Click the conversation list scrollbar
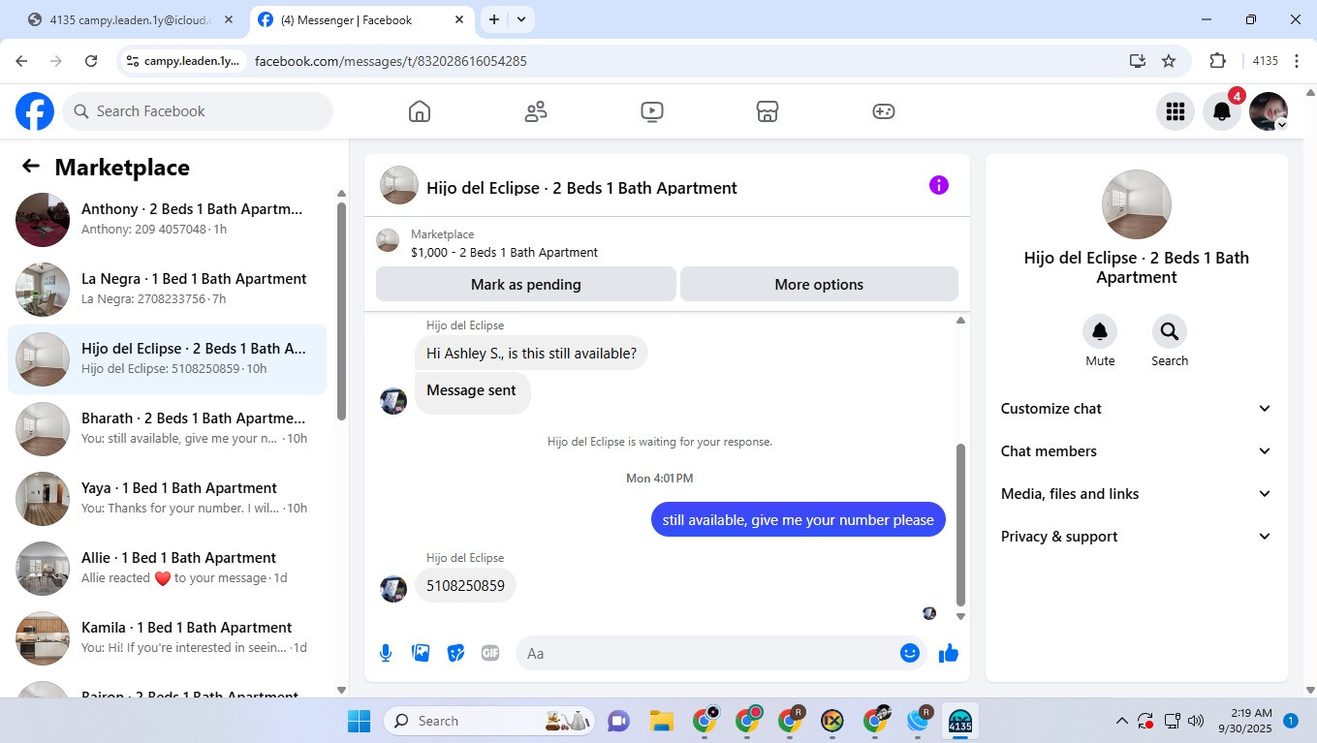Image resolution: width=1317 pixels, height=743 pixels. click(x=341, y=310)
